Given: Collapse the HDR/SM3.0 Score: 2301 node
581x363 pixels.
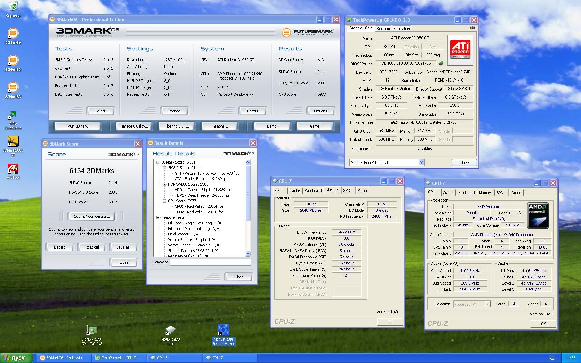Looking at the screenshot, I should click(165, 184).
